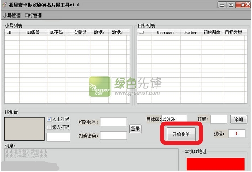This screenshot has height=172, width=252.
Task: Open the 目标管理 menu
Action: [33, 16]
